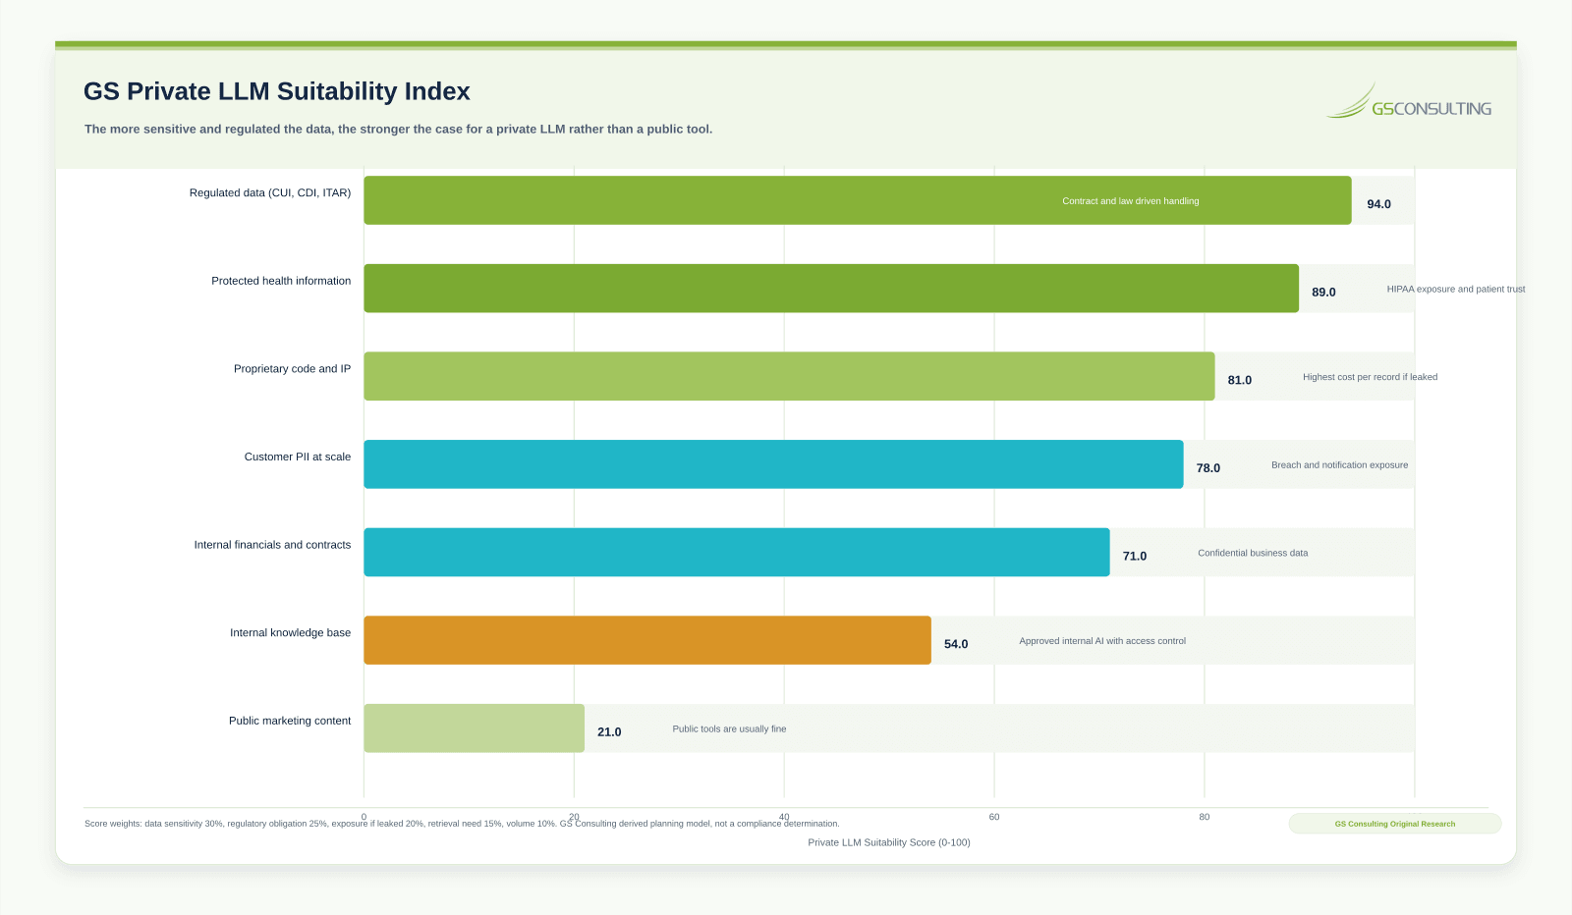Click 'Breach and notification exposure' annotation
The height and width of the screenshot is (915, 1572).
pos(1340,465)
